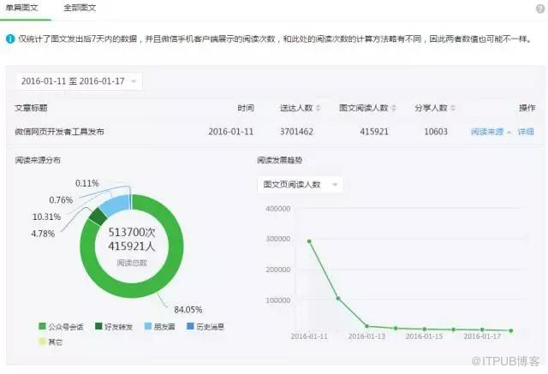Toggle 好友转发 legend swatch
Screen dimensions: 548x374
click(x=98, y=326)
